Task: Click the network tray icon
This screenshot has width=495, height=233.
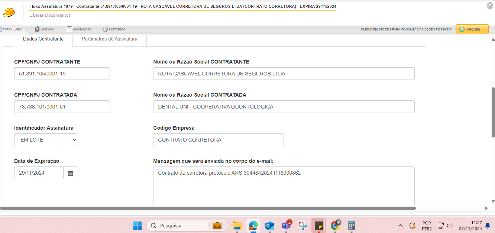Action: (x=440, y=226)
